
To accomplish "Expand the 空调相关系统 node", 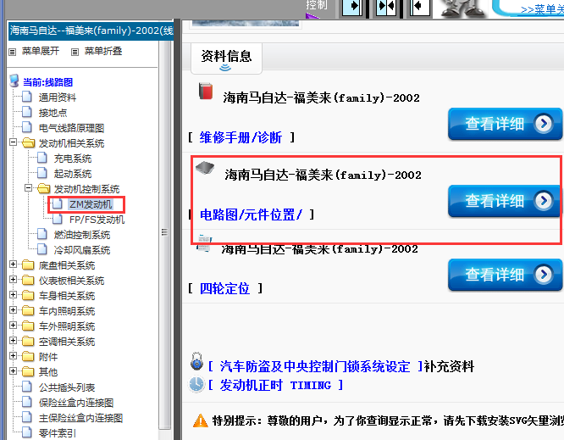I will pyautogui.click(x=13, y=340).
